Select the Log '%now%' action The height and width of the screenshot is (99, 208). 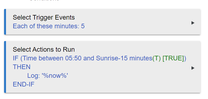tap(48, 76)
